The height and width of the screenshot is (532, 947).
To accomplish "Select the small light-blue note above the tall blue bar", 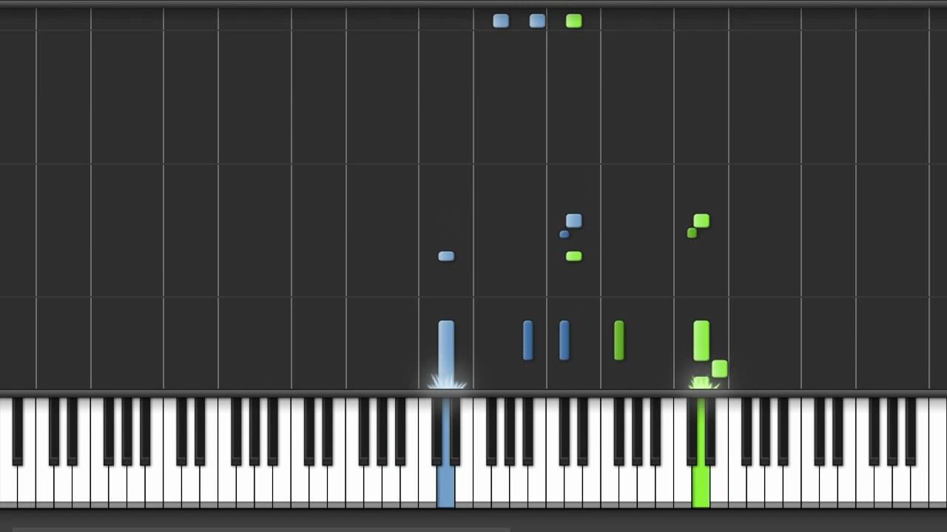I will pos(446,256).
